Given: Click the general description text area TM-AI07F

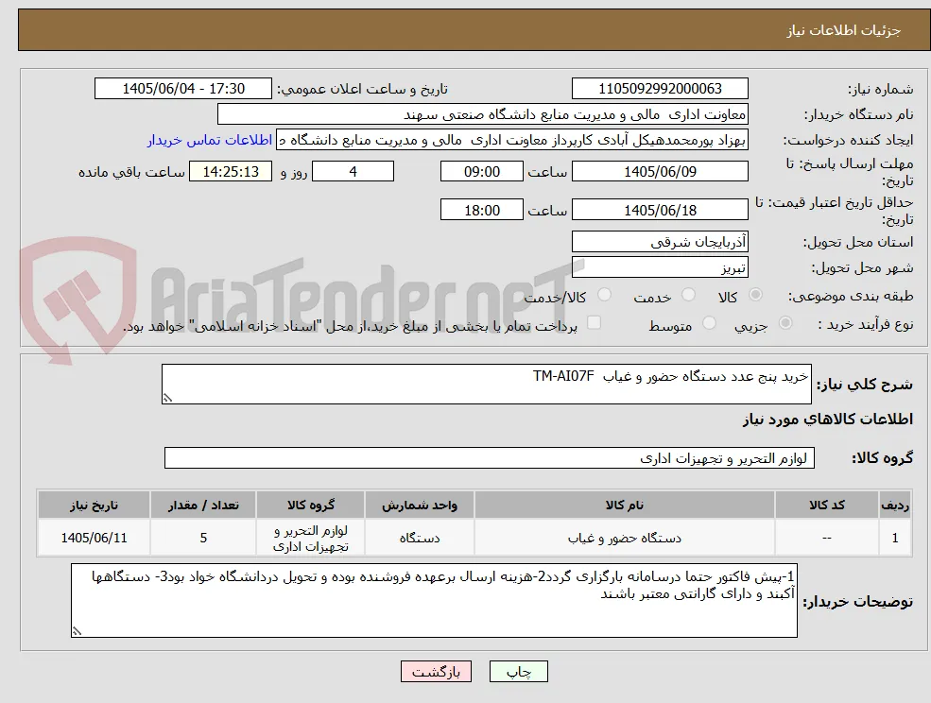Looking at the screenshot, I should (486, 385).
